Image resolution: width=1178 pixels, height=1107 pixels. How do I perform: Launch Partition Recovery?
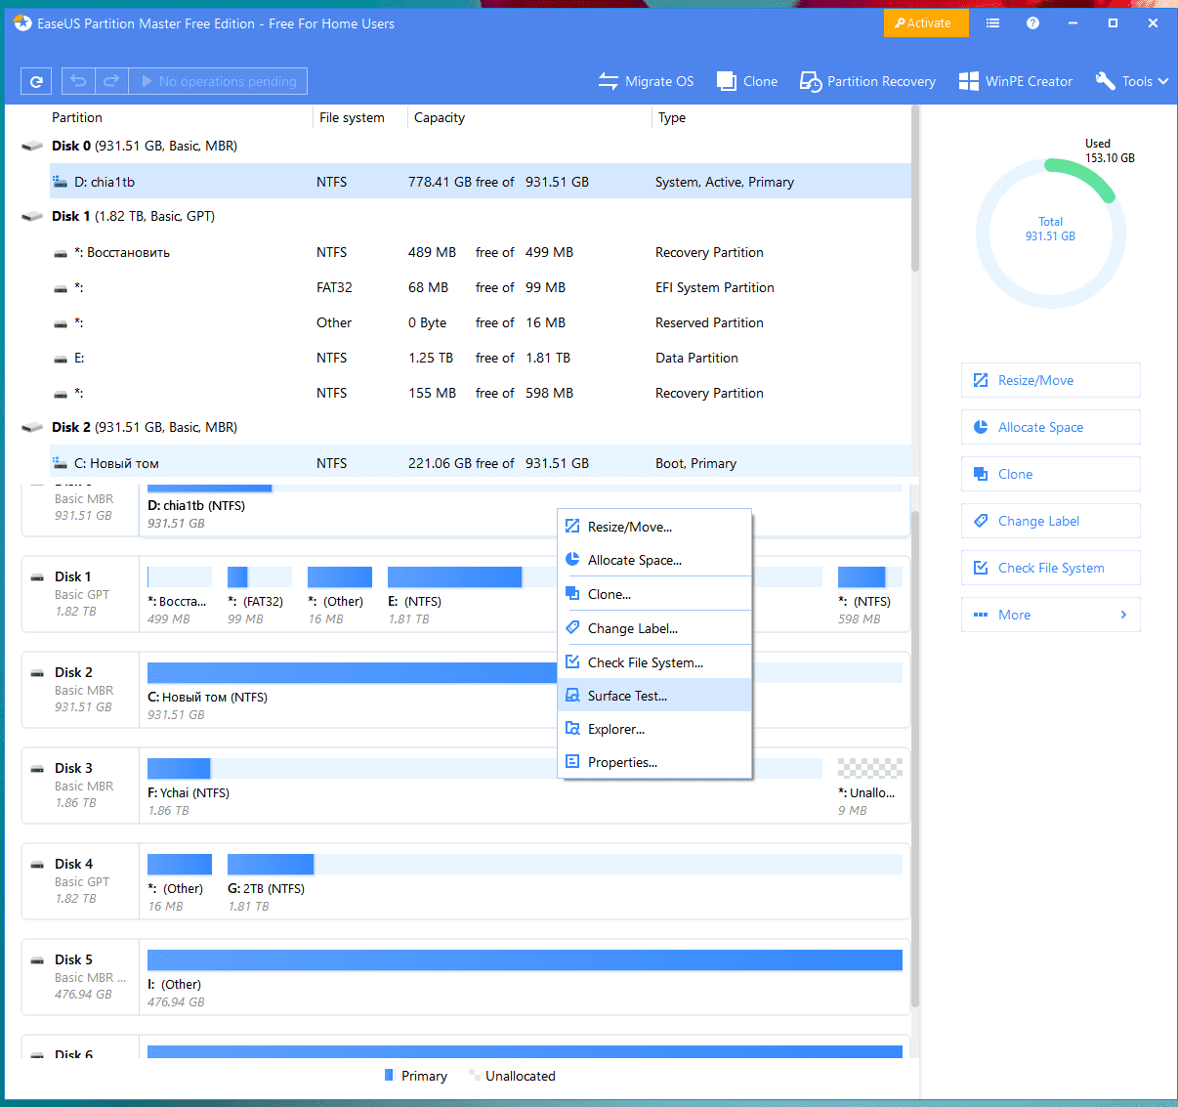867,81
